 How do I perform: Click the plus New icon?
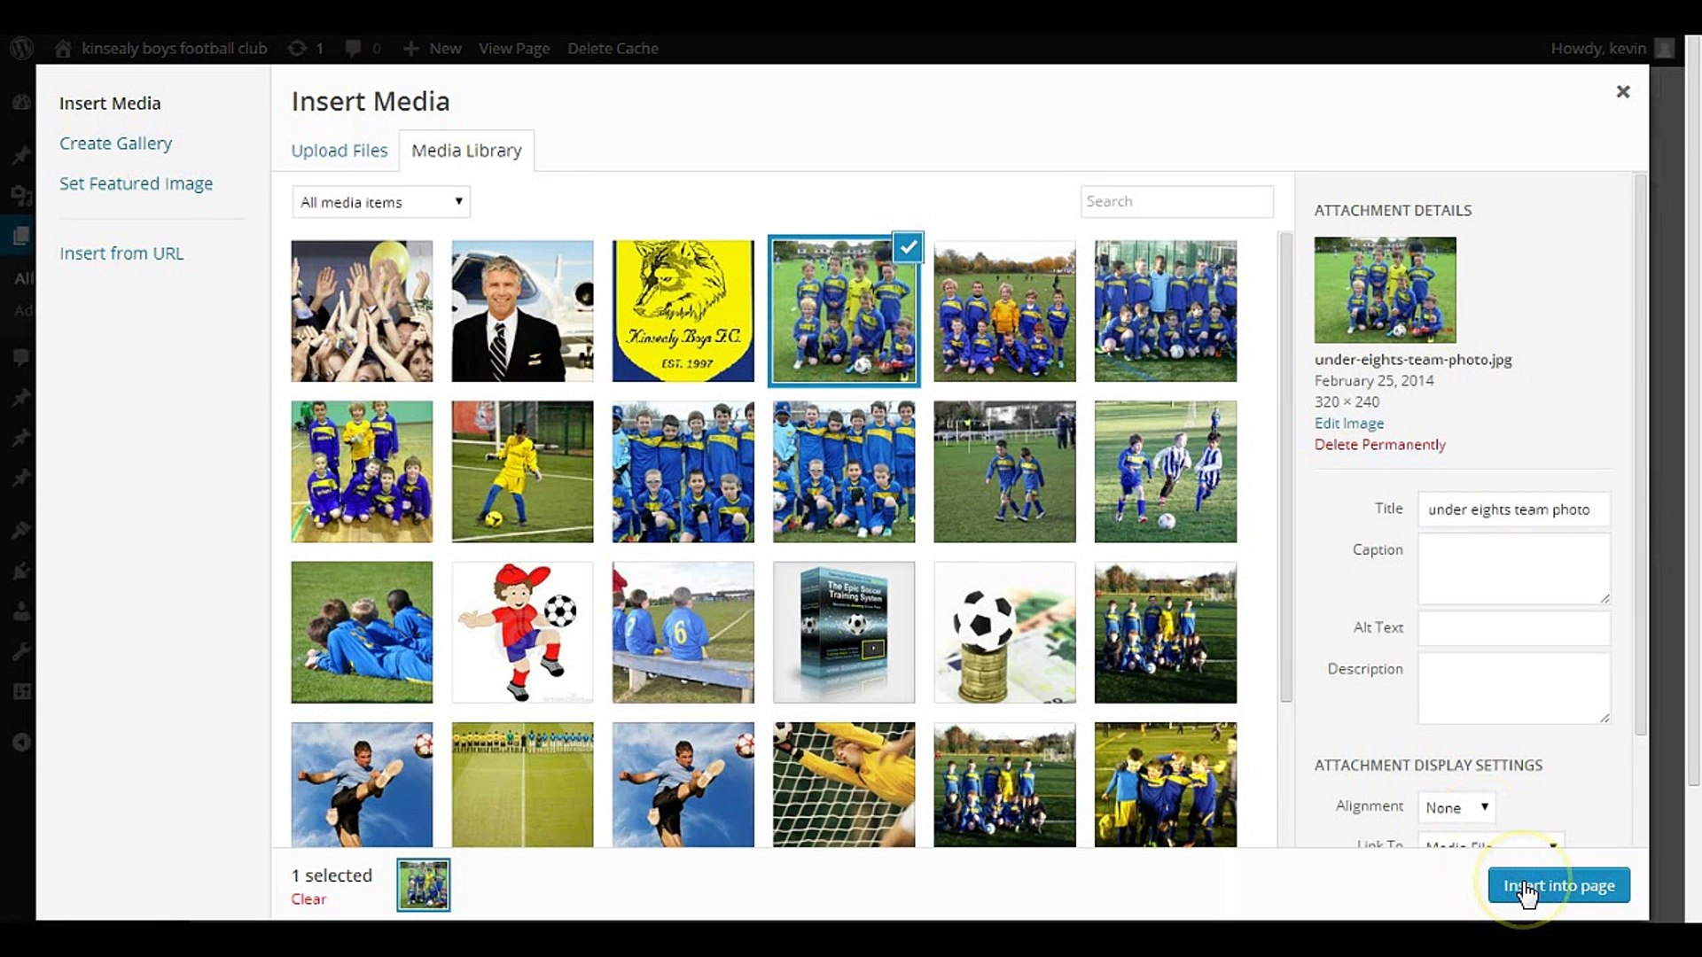click(x=410, y=48)
